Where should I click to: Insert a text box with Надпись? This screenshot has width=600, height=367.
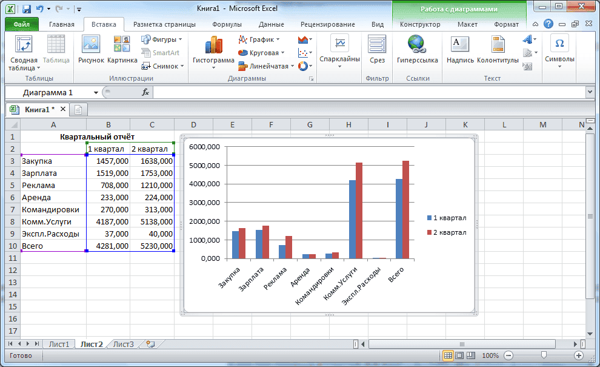click(460, 50)
